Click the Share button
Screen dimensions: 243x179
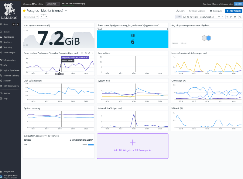click(181, 11)
